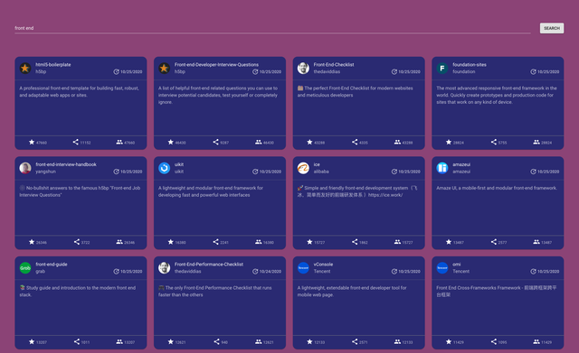Viewport: 579px width, 353px height.
Task: Open the Front-end-Developer-Interview-Questions title
Action: (216, 64)
